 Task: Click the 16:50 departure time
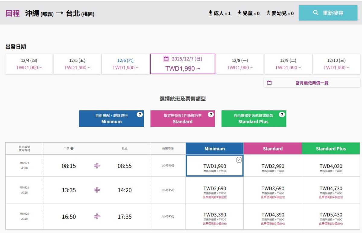(69, 217)
